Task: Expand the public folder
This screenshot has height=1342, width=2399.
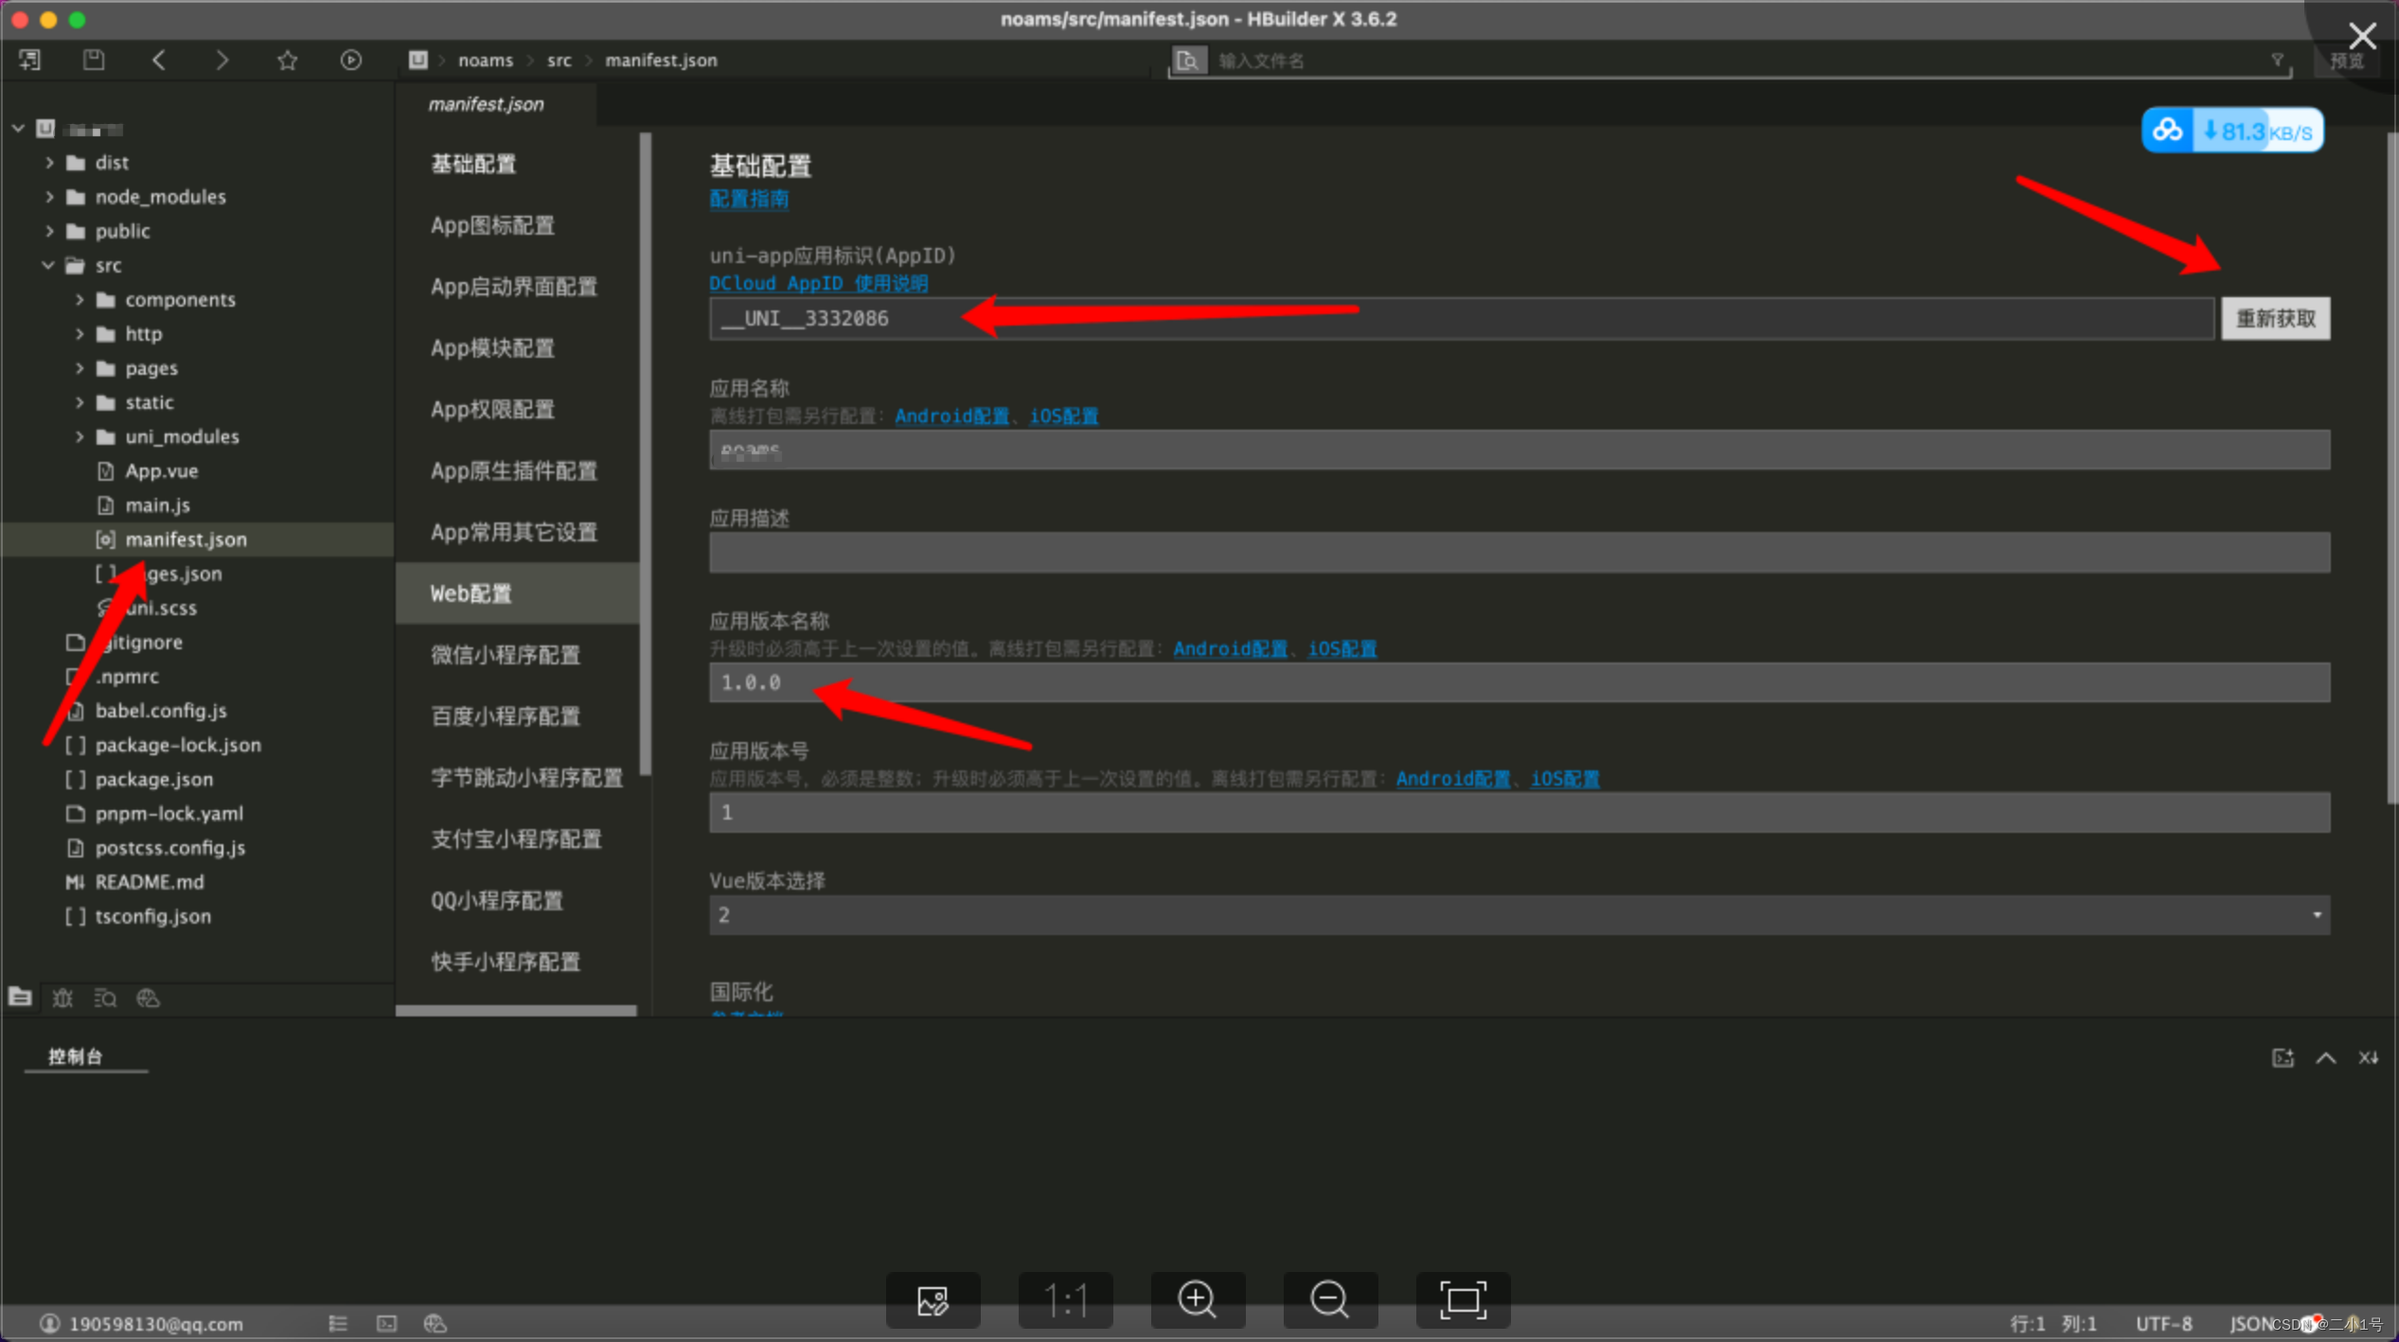Action: click(x=49, y=231)
